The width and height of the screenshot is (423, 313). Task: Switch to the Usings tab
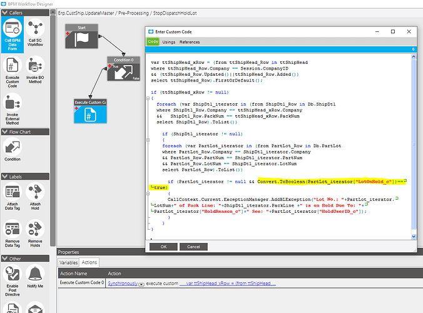click(x=168, y=42)
